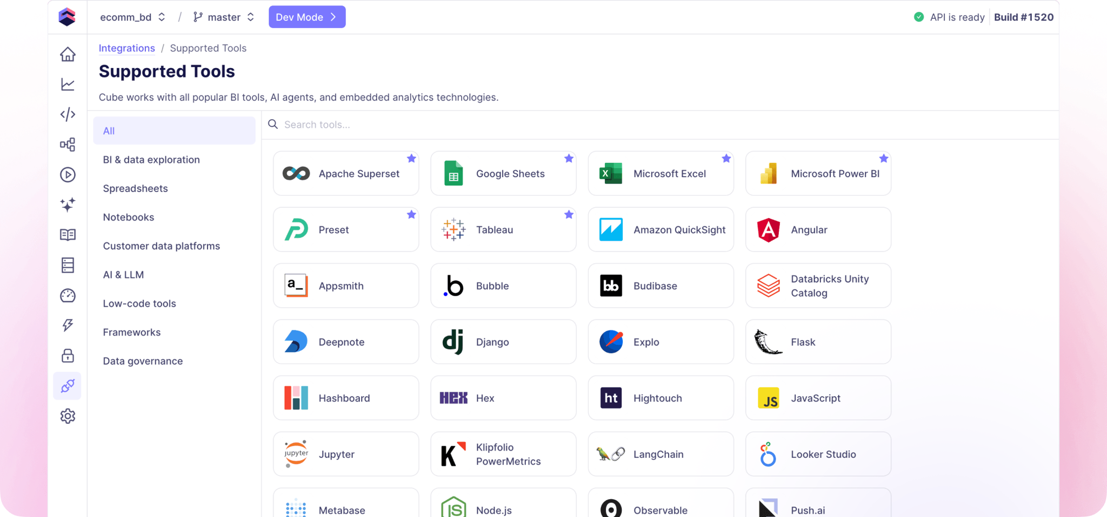Image resolution: width=1107 pixels, height=517 pixels.
Task: Open the Hightouch tool card
Action: coord(661,398)
